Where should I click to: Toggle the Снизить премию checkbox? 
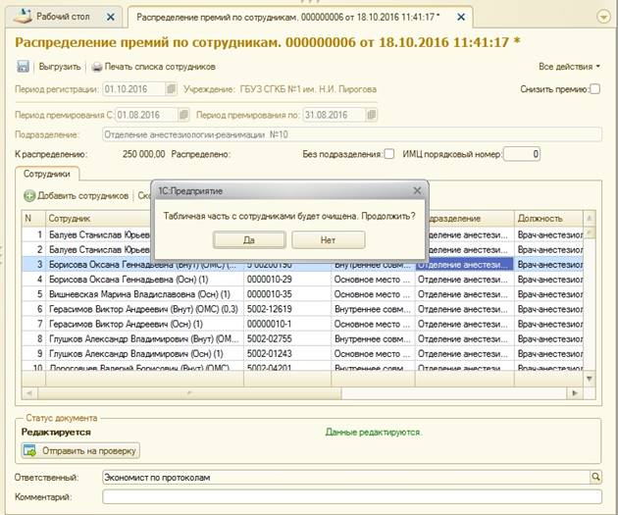point(595,89)
